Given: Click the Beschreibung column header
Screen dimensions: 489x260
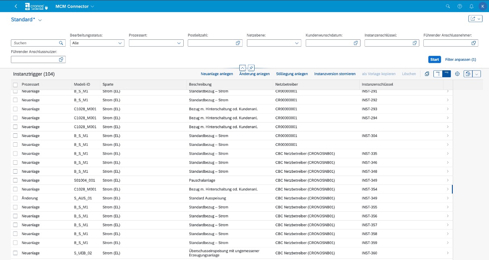Looking at the screenshot, I should point(230,85).
